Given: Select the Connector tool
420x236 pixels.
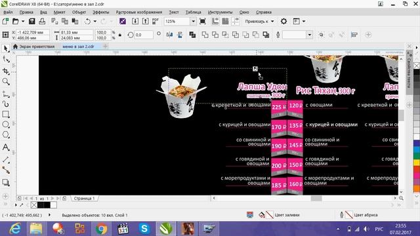Looking at the screenshot, I should [x=6, y=170].
